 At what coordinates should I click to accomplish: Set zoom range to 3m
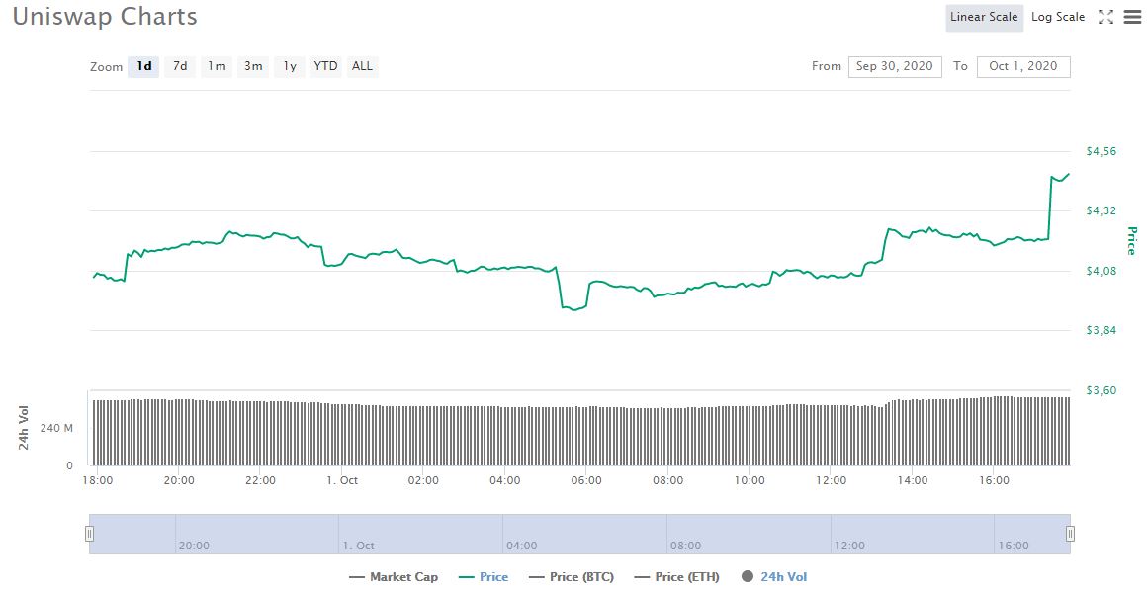(x=253, y=66)
